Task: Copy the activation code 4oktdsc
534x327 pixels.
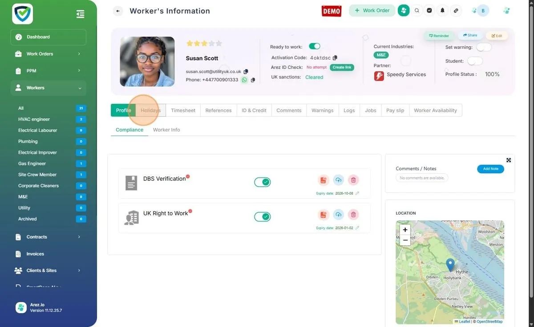Action: pyautogui.click(x=335, y=58)
